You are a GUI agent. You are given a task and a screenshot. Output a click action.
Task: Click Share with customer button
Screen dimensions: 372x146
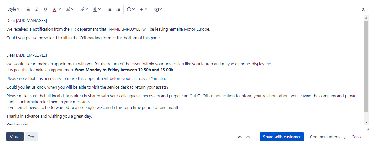coord(282,137)
